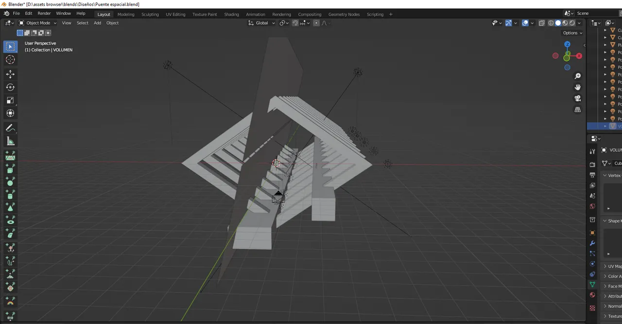Switch to the Geometry Nodes workspace tab

[344, 14]
